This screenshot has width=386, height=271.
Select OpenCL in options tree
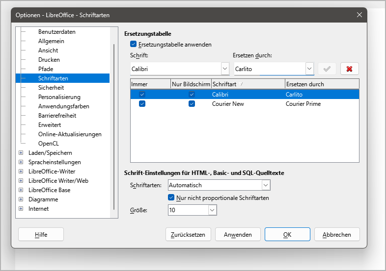(x=49, y=144)
